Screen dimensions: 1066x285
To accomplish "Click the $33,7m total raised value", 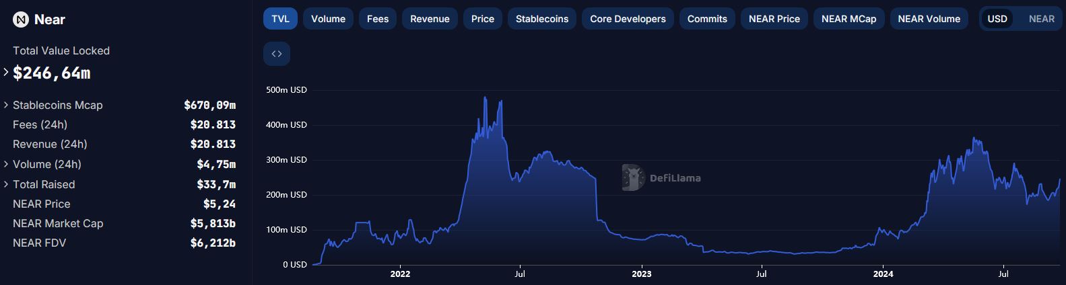I will click(216, 184).
